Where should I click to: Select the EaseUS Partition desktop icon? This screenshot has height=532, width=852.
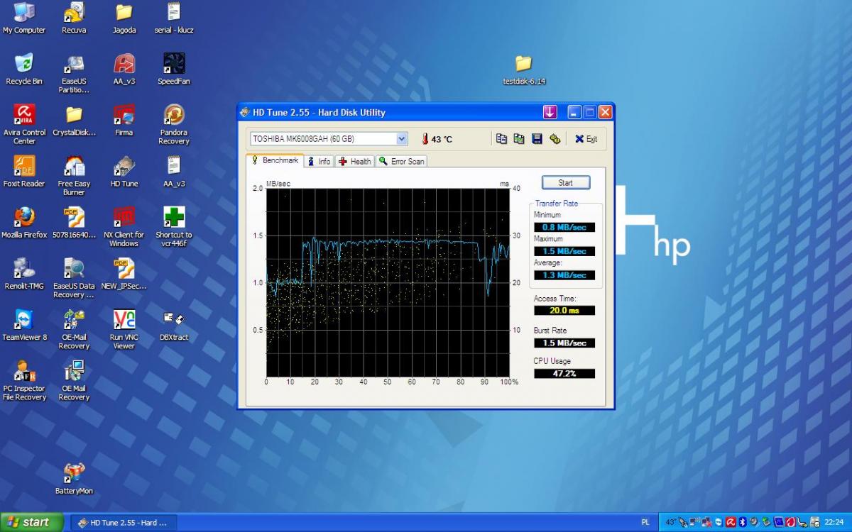coord(74,74)
